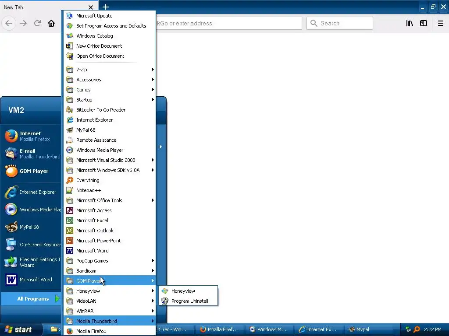Click the browser forward arrow
Viewport: 449px width, 336px height.
coord(23,23)
